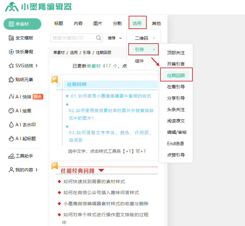Open AI起标题 in the sidebar
Image resolution: width=245 pixels, height=226 pixels.
[22, 139]
